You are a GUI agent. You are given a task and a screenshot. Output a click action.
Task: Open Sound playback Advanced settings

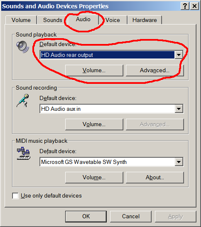point(155,71)
